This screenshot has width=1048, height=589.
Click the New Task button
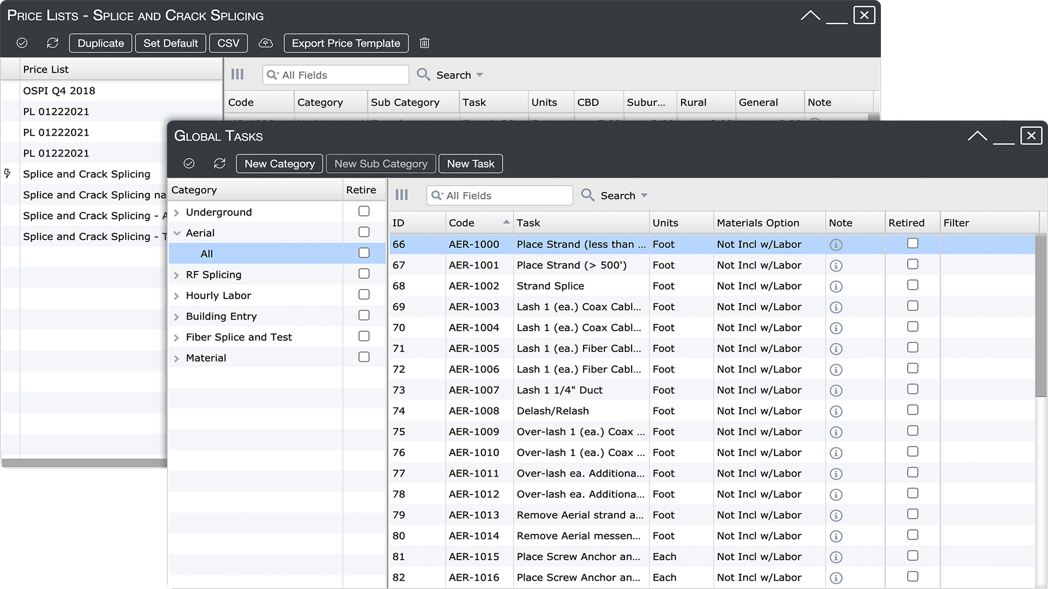[471, 164]
